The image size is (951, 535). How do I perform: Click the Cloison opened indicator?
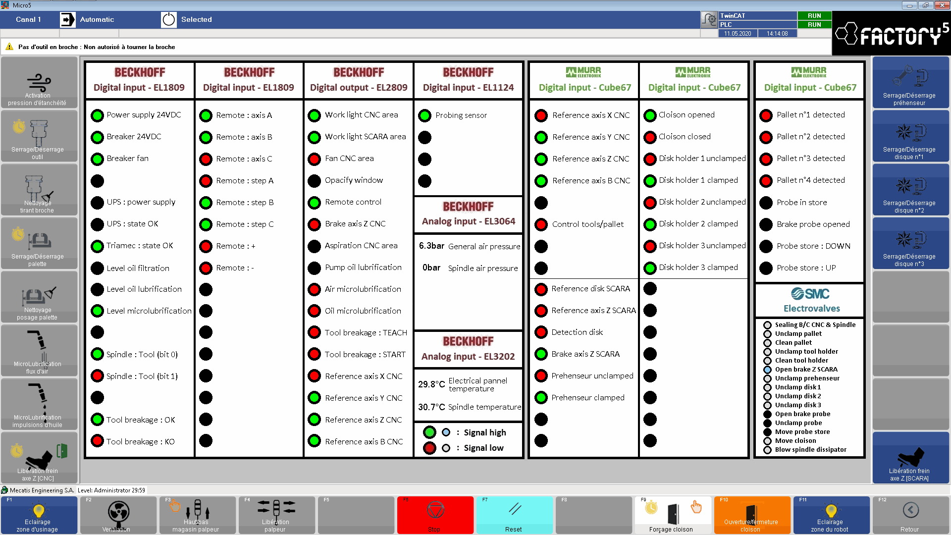(650, 115)
